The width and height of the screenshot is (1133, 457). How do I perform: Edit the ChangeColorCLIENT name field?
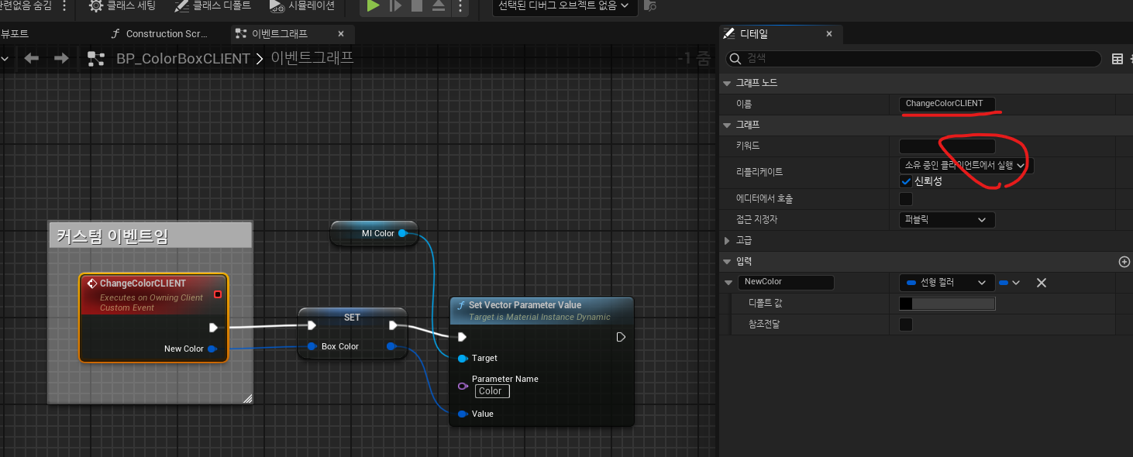point(947,104)
